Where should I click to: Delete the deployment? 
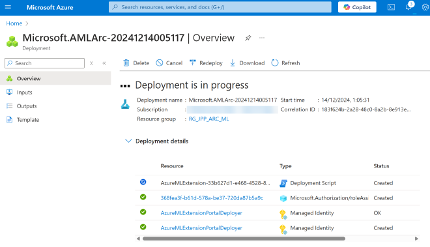click(x=136, y=63)
